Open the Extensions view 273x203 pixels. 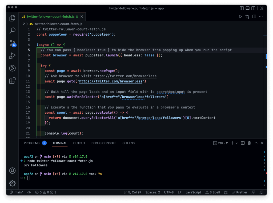pos(12,81)
